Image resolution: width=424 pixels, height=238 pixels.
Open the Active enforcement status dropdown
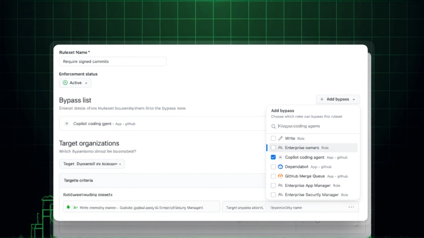(x=75, y=83)
